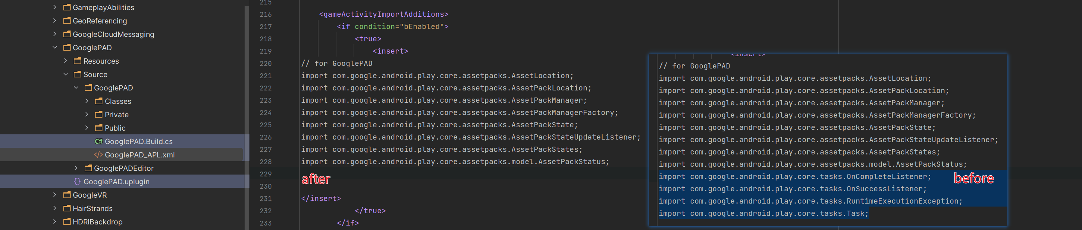Select the GoogleCloudMessaging tree row
Image resolution: width=1082 pixels, height=230 pixels.
click(122, 34)
